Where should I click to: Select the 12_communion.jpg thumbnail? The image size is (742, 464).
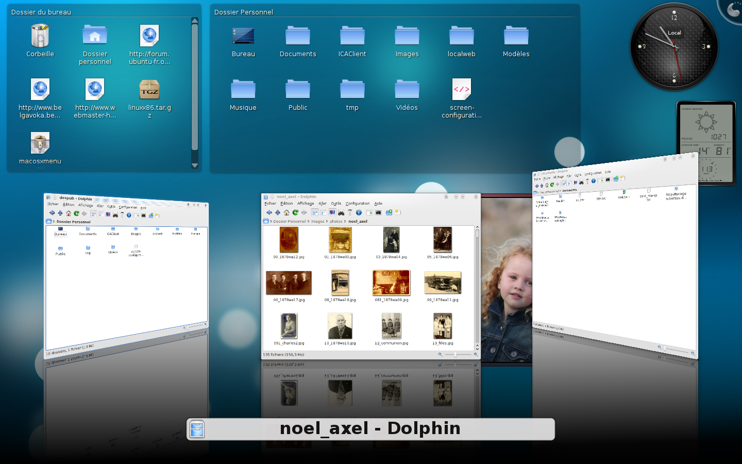[x=391, y=326]
